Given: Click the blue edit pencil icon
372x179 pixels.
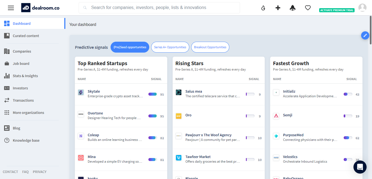Looking at the screenshot, I should click(365, 35).
